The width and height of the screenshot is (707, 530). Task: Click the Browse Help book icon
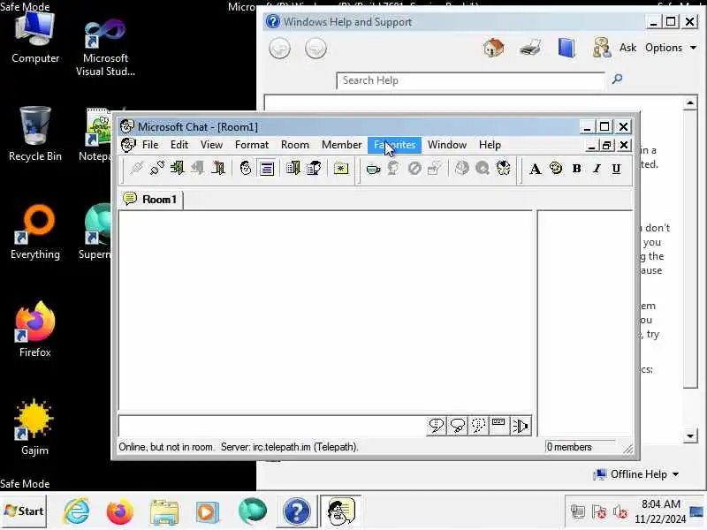click(566, 48)
